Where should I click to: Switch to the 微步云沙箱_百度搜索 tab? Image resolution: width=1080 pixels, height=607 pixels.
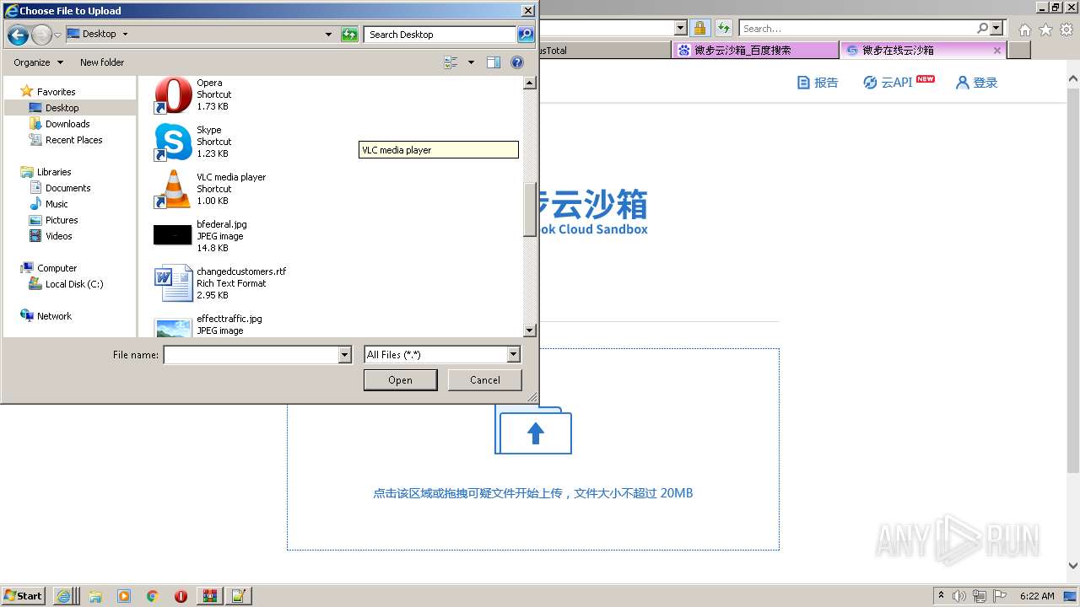[756, 51]
